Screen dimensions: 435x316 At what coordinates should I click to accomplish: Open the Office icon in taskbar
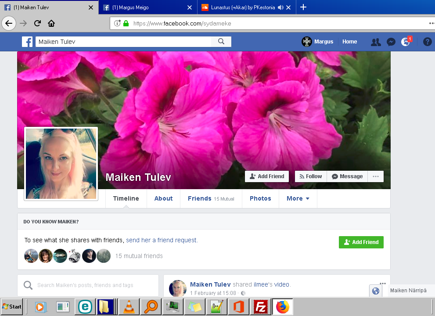pos(239,307)
